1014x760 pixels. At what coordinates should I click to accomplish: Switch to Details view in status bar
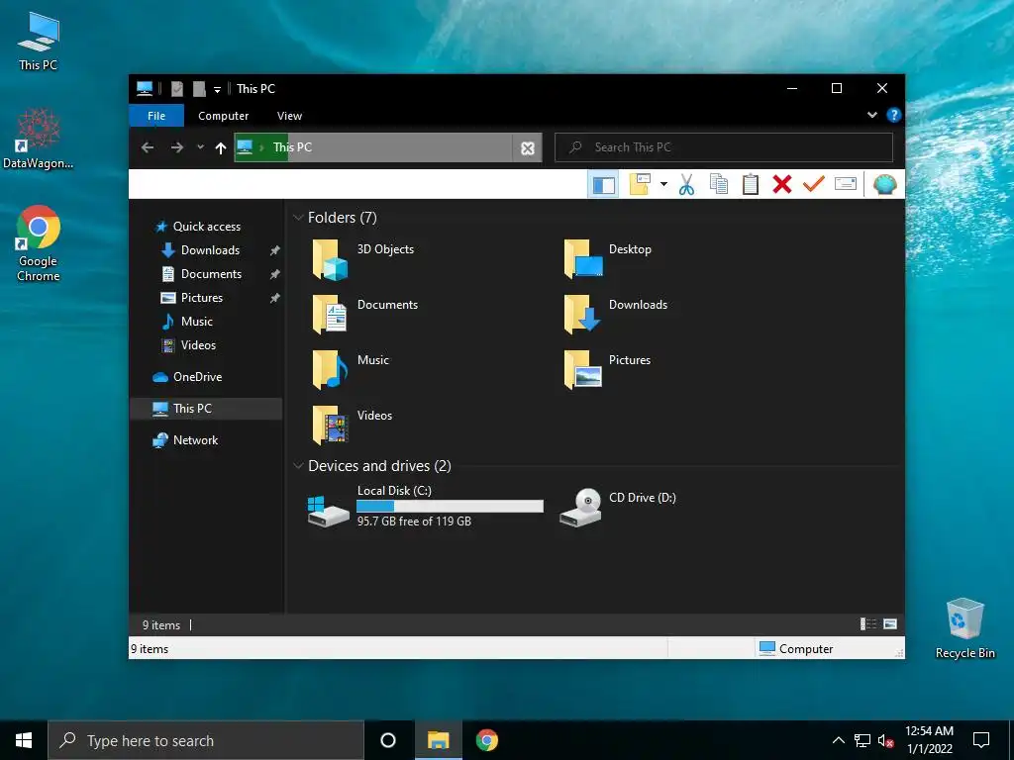pyautogui.click(x=868, y=624)
